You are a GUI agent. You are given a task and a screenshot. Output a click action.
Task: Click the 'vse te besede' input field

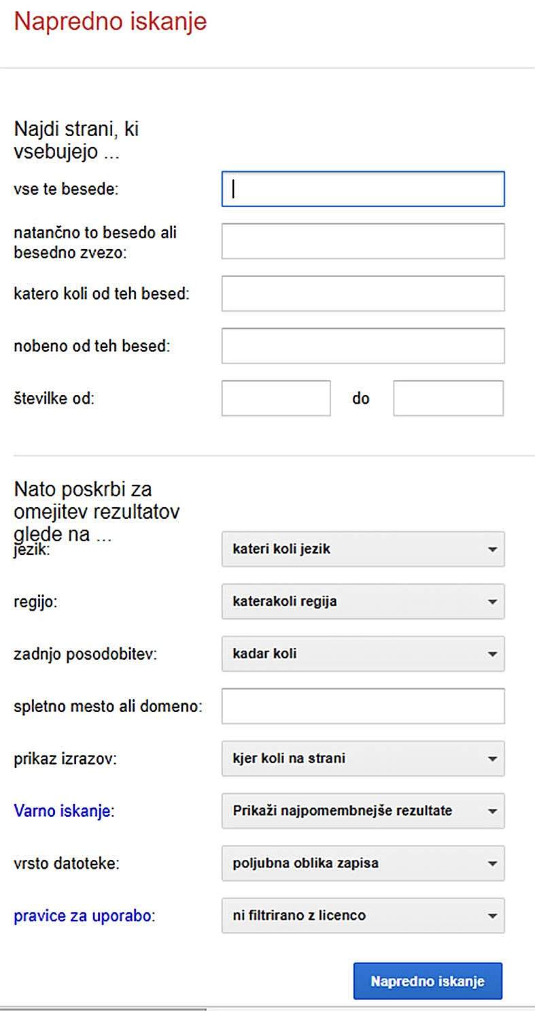(363, 189)
